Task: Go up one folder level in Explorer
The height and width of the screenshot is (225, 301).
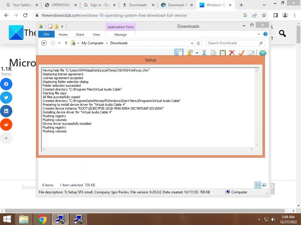Action: [66, 43]
